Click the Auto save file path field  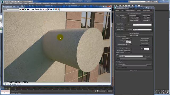pyautogui.click(x=134, y=65)
